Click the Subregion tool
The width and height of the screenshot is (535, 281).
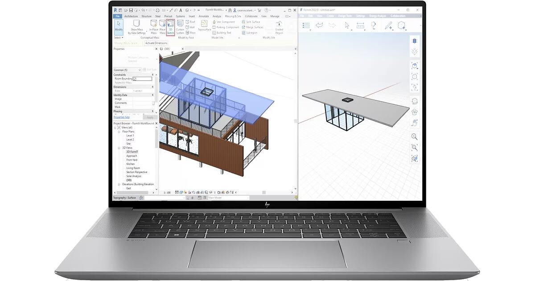249,33
